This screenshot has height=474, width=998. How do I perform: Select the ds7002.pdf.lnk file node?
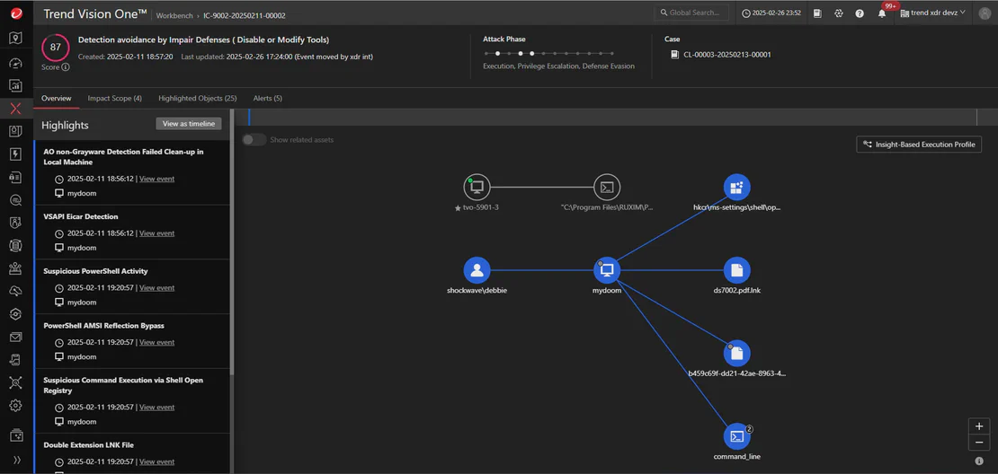(x=737, y=271)
